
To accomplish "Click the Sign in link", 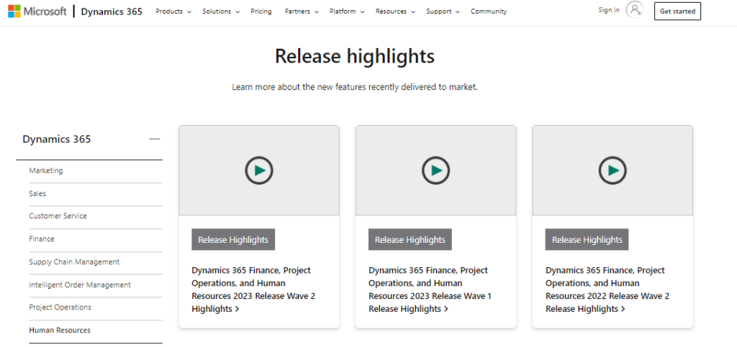I will 609,10.
